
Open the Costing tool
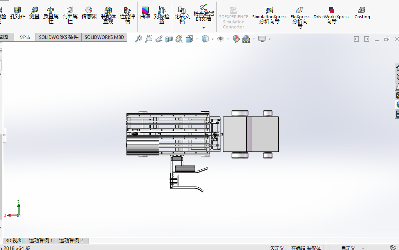(x=362, y=13)
